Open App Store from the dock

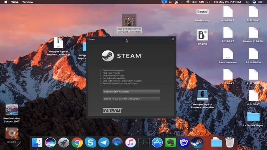(157, 142)
